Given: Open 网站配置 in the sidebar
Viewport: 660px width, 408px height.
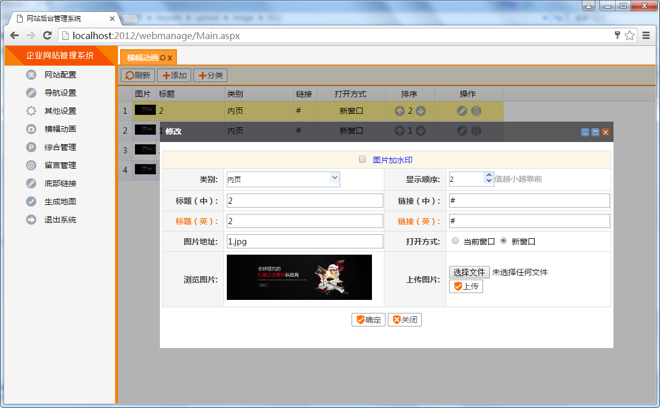Looking at the screenshot, I should pyautogui.click(x=60, y=75).
